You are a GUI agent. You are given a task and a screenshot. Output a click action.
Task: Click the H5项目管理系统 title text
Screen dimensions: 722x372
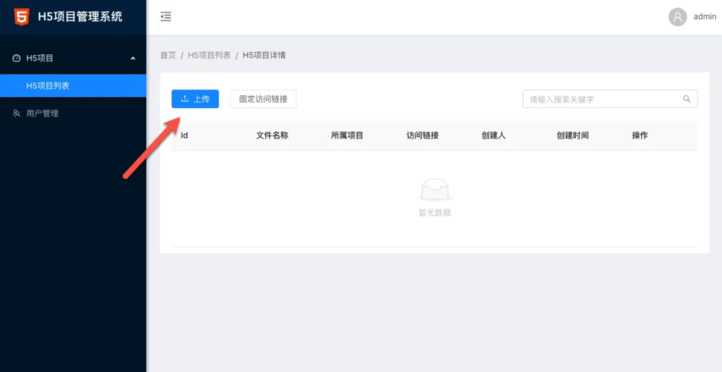pos(80,16)
